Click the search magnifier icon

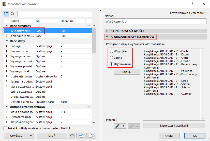(13, 14)
